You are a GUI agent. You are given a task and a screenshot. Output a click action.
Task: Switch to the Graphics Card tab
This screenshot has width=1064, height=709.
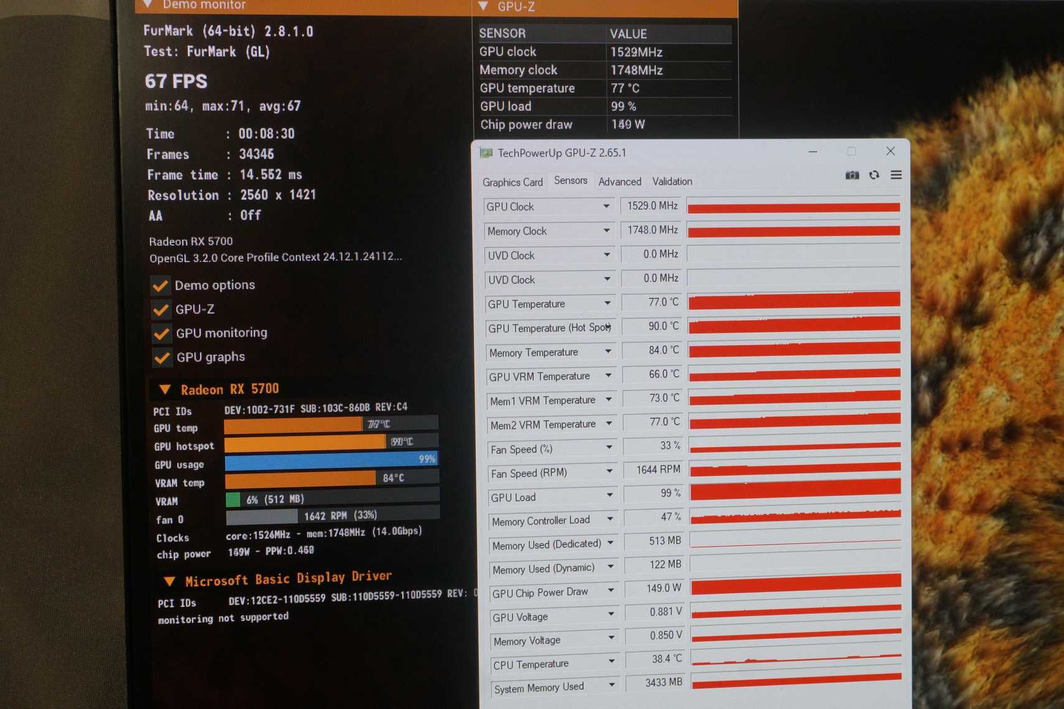pos(513,182)
